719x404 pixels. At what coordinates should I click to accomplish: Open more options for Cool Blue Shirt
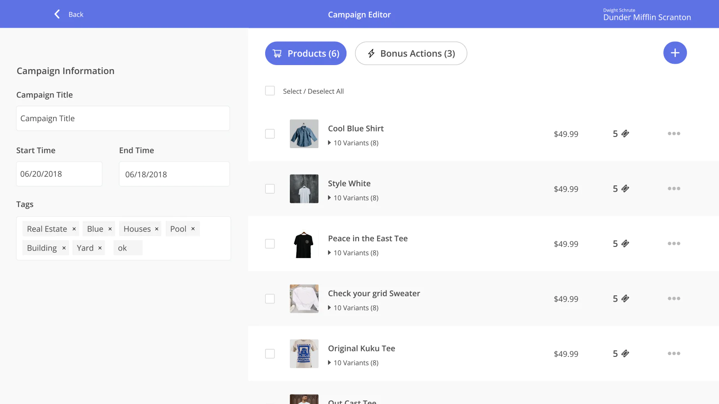click(674, 134)
